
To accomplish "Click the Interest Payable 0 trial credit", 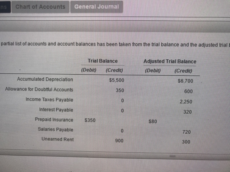I will tap(122, 111).
